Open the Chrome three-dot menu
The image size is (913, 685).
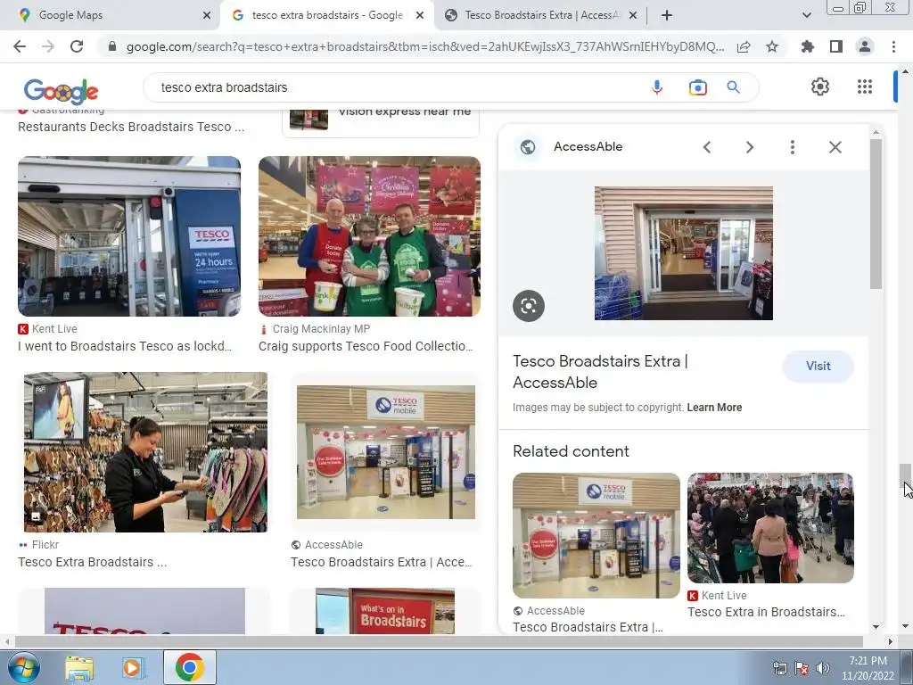893,46
